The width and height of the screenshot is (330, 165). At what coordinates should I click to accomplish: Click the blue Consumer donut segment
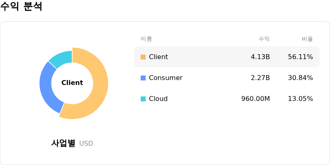tap(47, 88)
